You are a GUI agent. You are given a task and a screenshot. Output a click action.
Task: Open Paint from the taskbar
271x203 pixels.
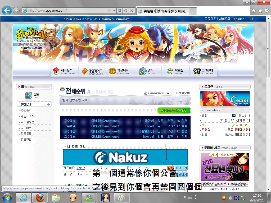[x=122, y=198]
